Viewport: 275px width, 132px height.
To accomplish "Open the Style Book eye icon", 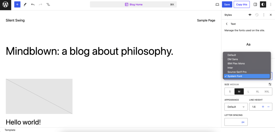I will (250, 15).
